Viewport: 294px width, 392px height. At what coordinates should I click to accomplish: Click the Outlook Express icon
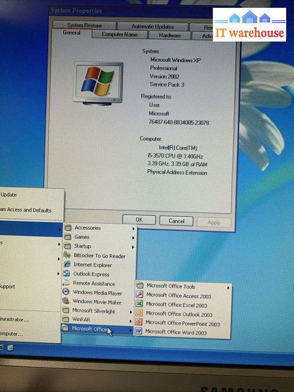[x=67, y=273]
